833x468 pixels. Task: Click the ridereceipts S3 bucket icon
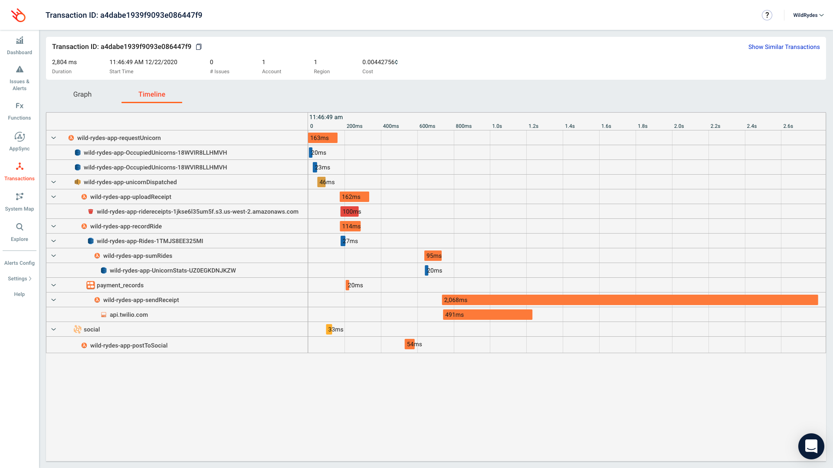(91, 211)
